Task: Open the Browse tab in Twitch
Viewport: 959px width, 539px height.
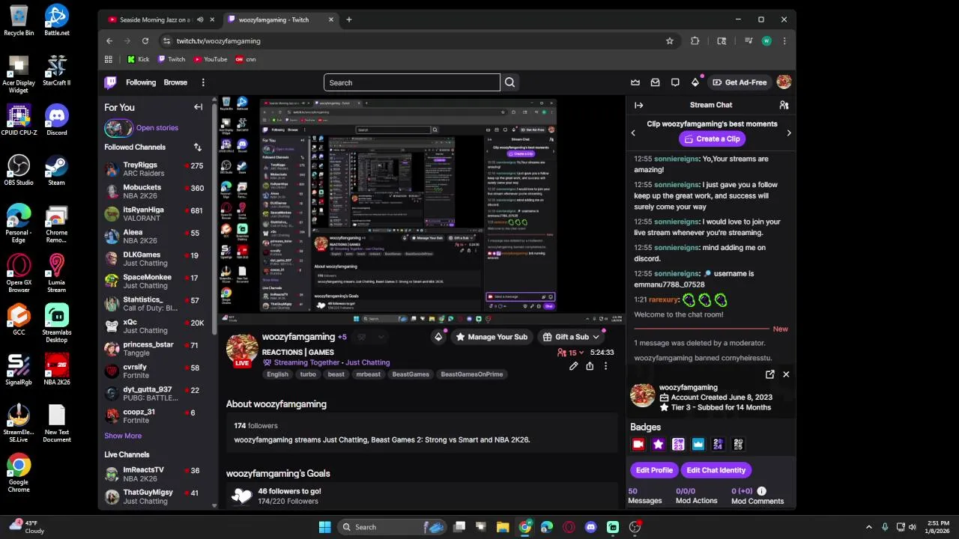Action: [175, 82]
